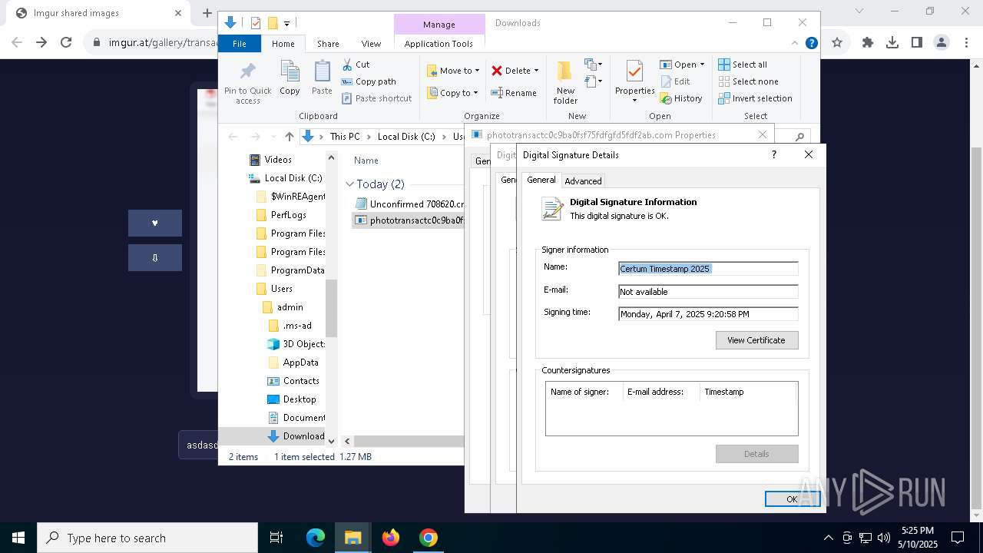Open a new Chrome tab
This screenshot has height=553, width=983.
pos(207,13)
